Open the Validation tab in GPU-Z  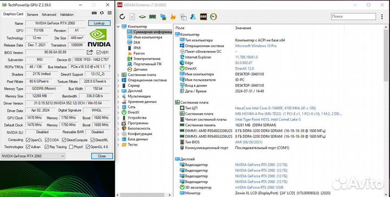[67, 15]
